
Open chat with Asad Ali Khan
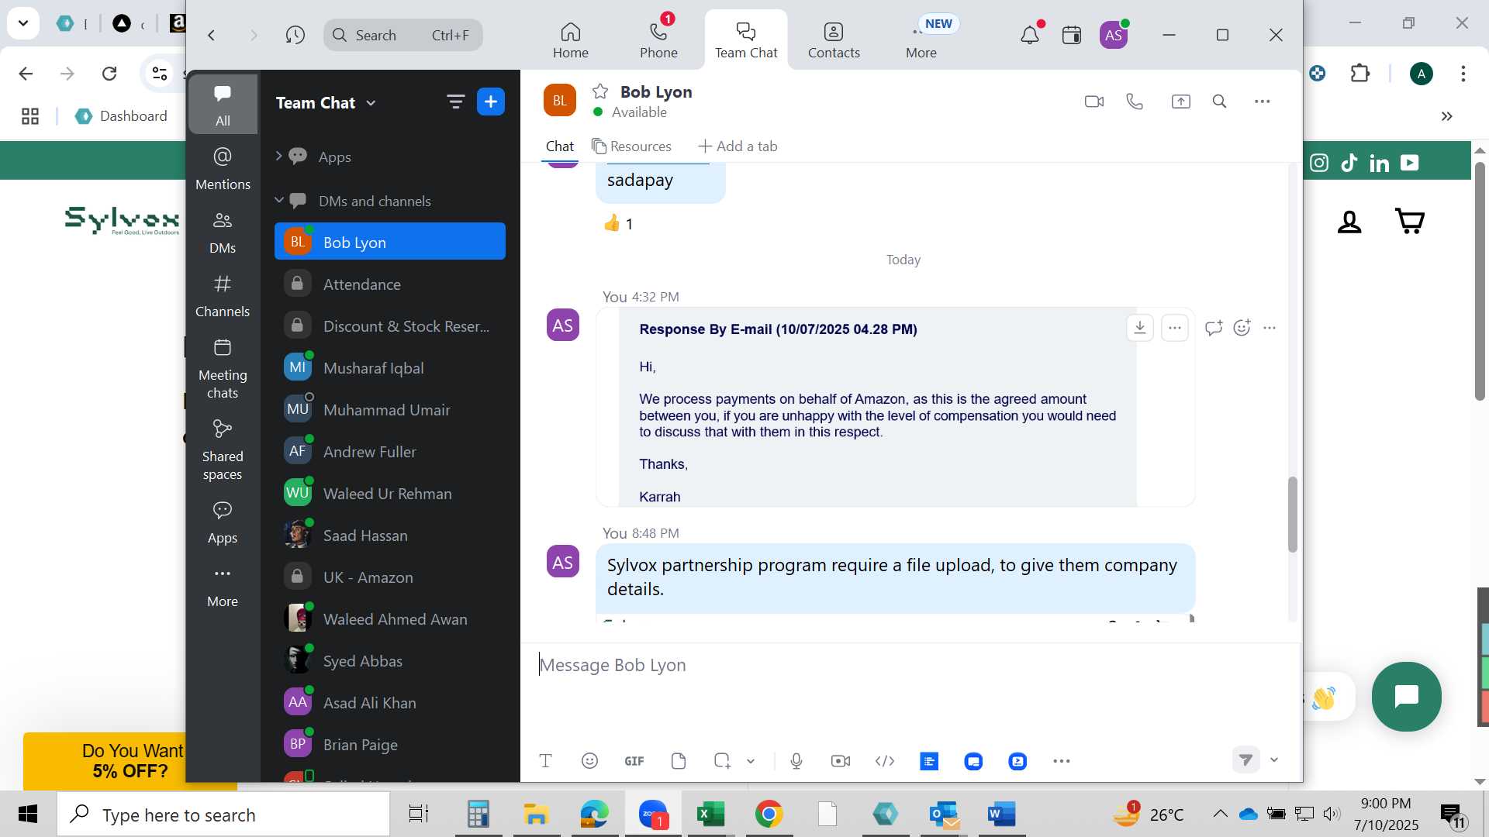390,702
